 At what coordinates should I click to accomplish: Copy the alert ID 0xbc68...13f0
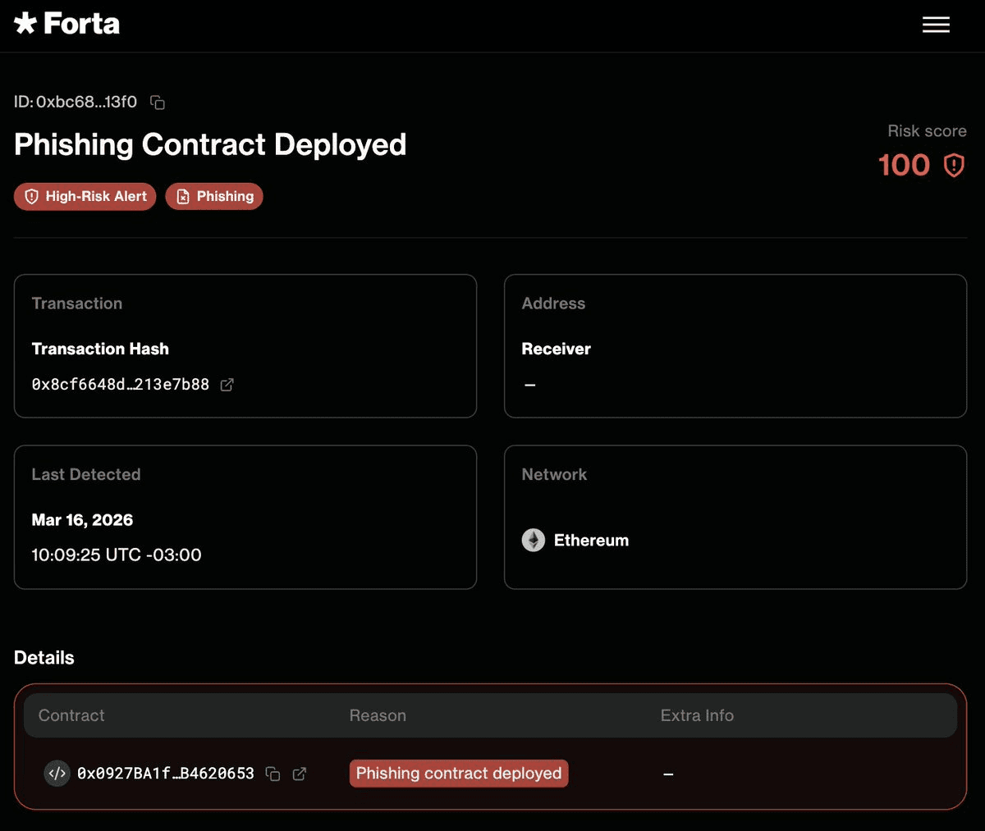coord(158,103)
